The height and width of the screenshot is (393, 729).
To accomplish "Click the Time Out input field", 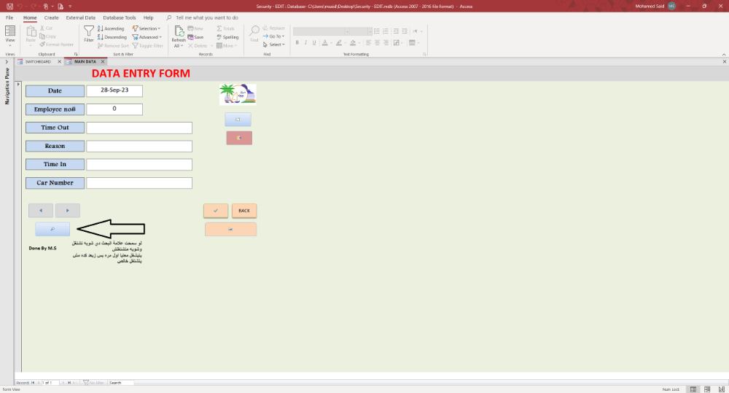I will [x=139, y=128].
